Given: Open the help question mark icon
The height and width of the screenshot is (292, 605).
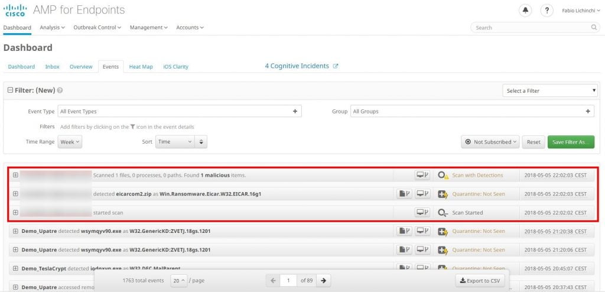Looking at the screenshot, I should tap(547, 11).
